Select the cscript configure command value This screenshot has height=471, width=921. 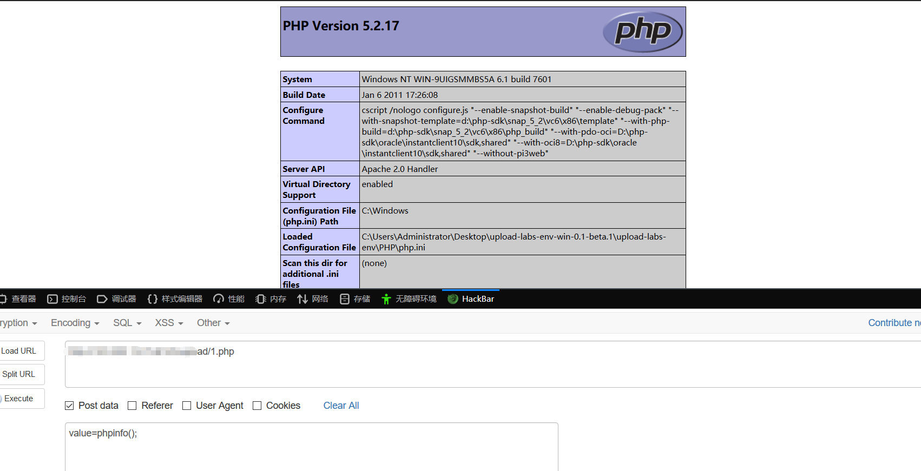click(520, 131)
